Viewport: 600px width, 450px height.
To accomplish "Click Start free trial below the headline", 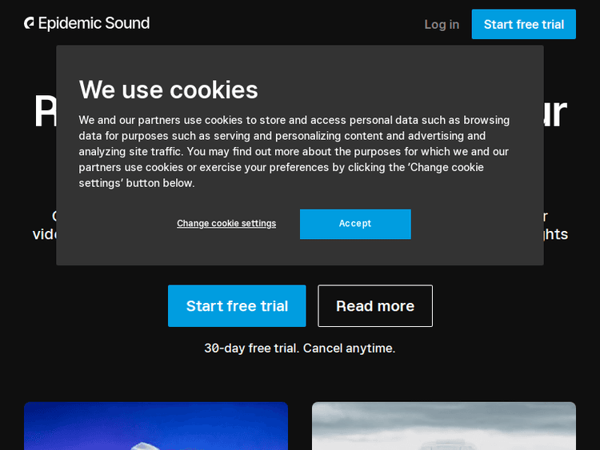I will point(237,306).
